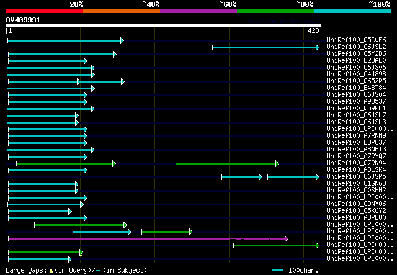The width and height of the screenshot is (397, 275).
Task: Select the UniRef100_C6JSL7 label
Action: (356, 115)
